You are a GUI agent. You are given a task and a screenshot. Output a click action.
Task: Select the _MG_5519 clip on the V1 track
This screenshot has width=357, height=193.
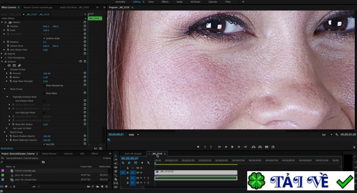195,172
